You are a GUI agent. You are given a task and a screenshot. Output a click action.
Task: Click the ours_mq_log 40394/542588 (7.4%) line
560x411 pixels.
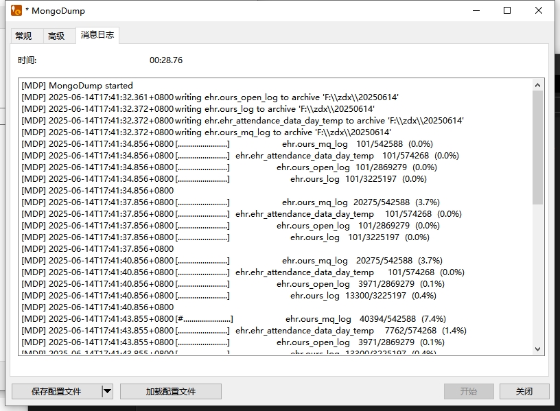[x=233, y=318]
